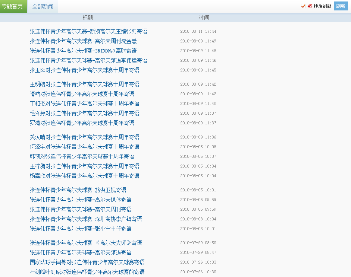Open the 旅游卫视寄语 news link
351x277 pixels.
point(78,190)
